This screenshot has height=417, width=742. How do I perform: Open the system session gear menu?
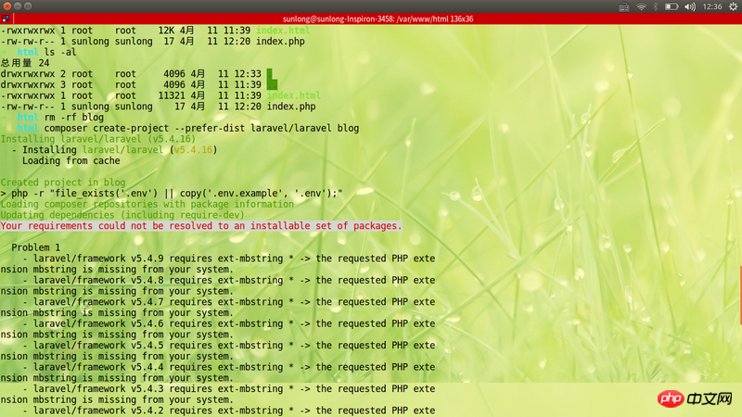pos(733,6)
